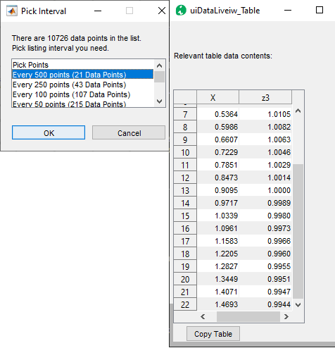
Task: Click z3 cell value 0.9973
Action: coord(265,228)
